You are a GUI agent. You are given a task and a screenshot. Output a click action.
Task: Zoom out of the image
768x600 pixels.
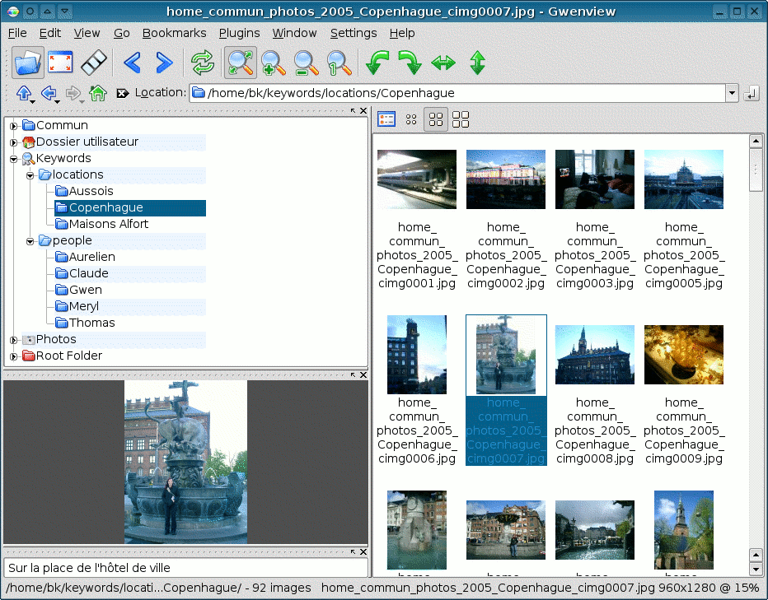pos(306,63)
